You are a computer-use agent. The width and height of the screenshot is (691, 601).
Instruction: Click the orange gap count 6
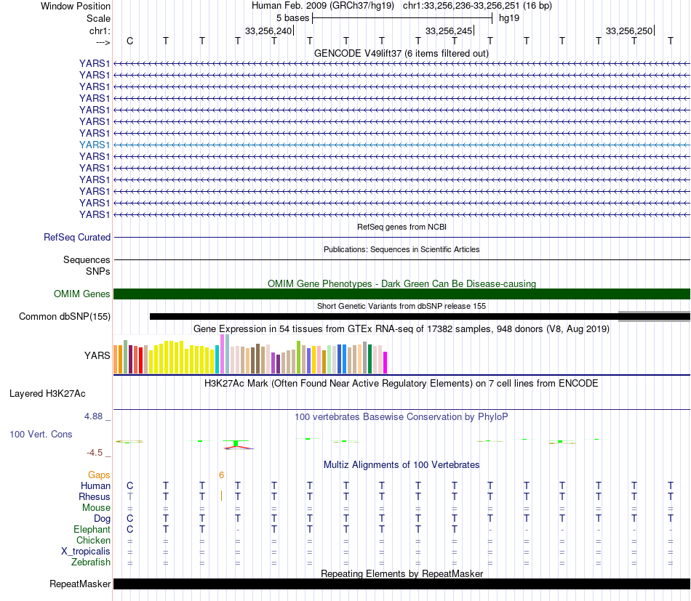click(221, 475)
